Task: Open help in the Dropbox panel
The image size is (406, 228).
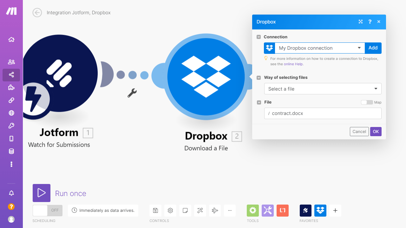Action: tap(370, 22)
